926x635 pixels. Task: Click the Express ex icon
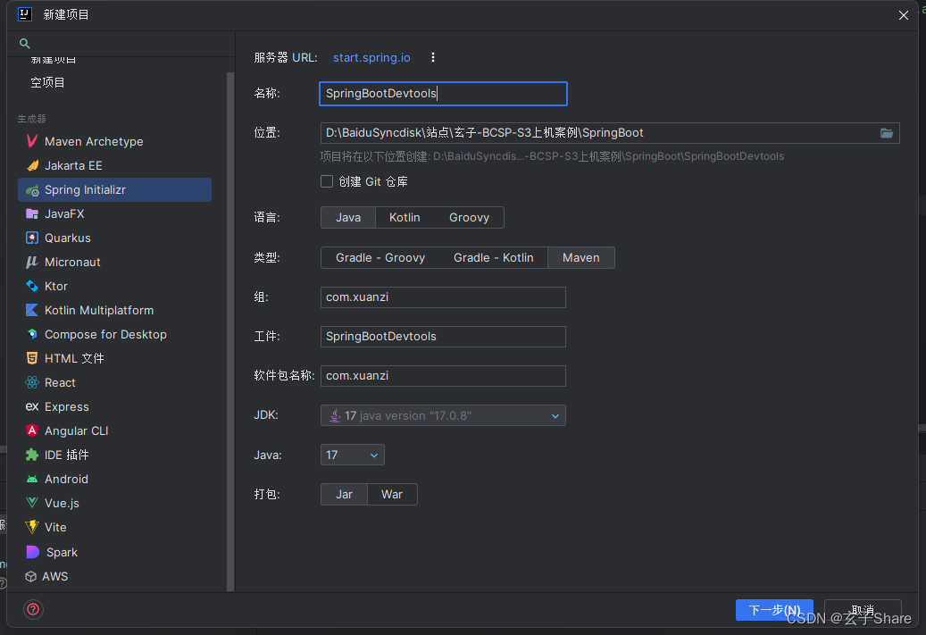(32, 406)
